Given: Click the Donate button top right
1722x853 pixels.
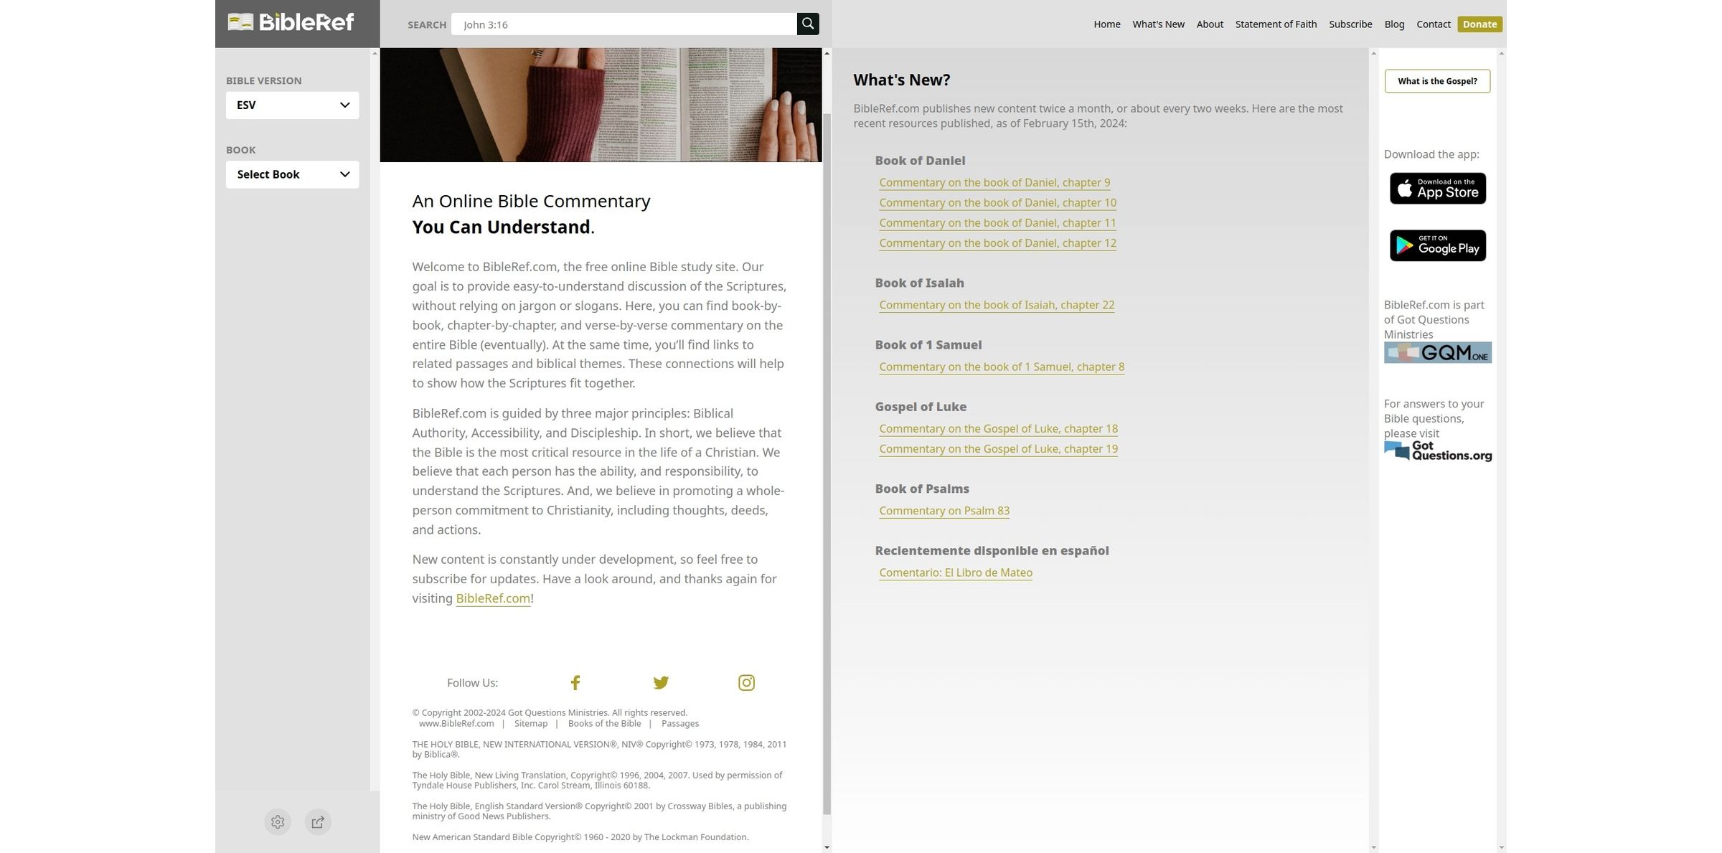Looking at the screenshot, I should click(1478, 23).
